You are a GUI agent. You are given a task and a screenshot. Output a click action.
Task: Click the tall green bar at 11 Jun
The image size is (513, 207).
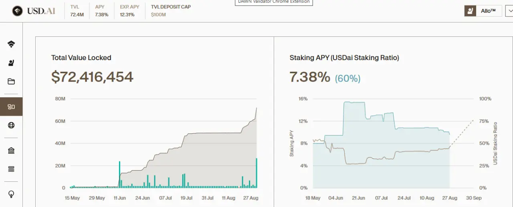point(119,175)
